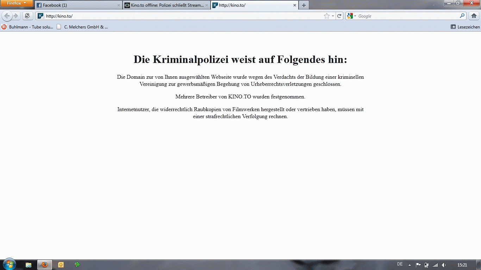Open the Lesezeichen bookmarks menu

tap(465, 27)
